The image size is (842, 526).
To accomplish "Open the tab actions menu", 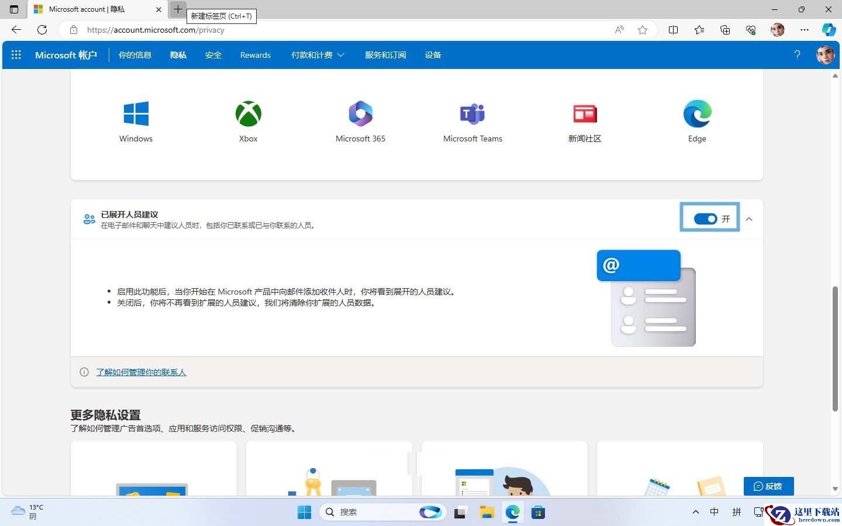I will (x=14, y=9).
